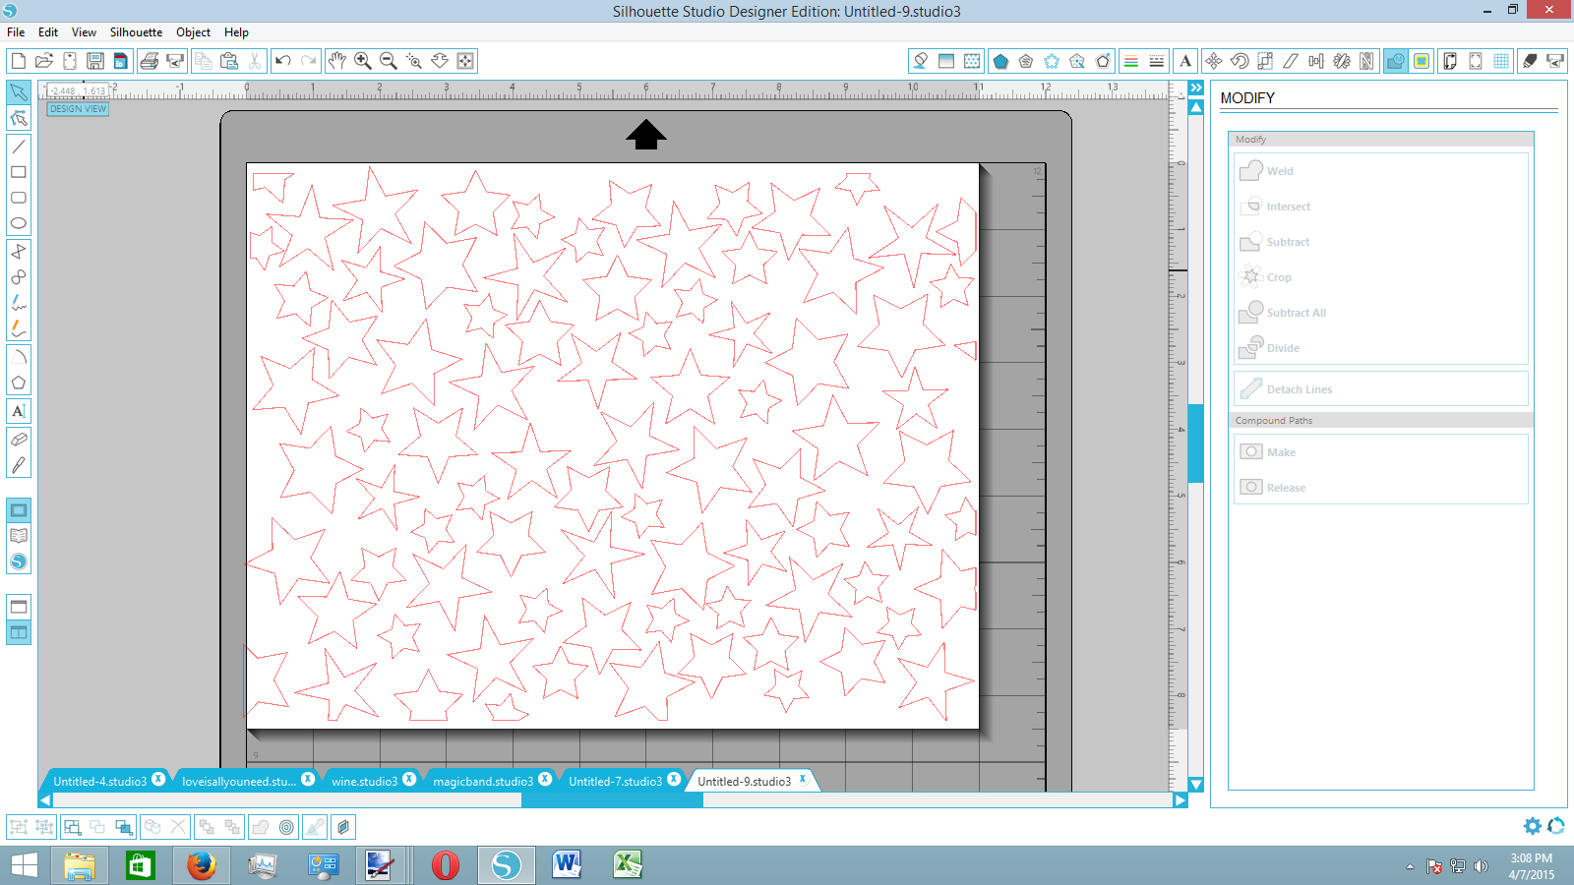Viewport: 1574px width, 885px height.
Task: Save the document with the floppy disk icon
Action: 95,61
